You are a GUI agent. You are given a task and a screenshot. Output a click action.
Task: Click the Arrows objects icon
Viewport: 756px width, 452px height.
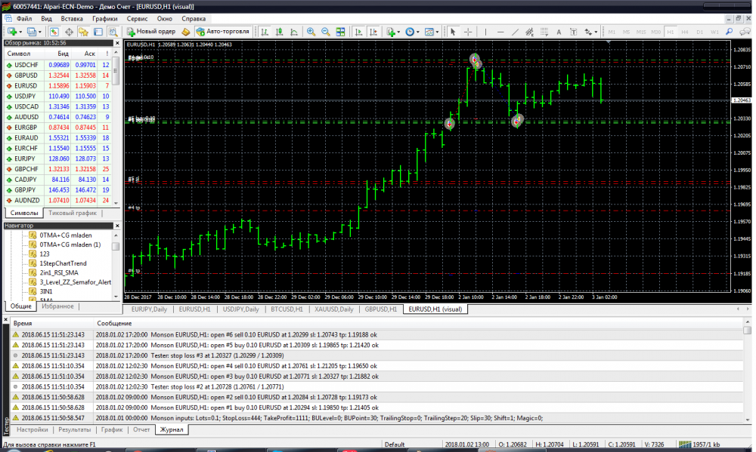tap(588, 32)
